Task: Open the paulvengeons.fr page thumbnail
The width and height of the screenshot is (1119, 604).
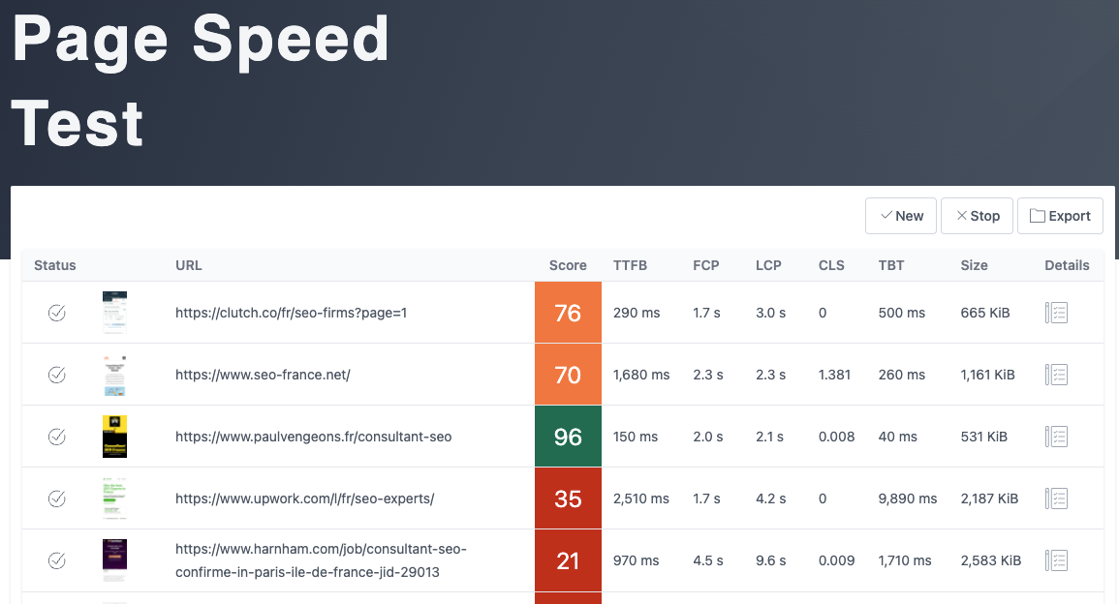Action: click(115, 437)
